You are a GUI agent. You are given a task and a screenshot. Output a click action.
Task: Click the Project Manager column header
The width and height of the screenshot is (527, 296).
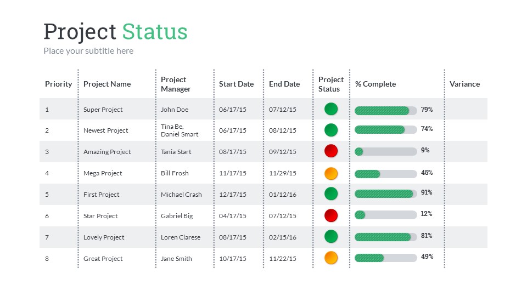(176, 84)
